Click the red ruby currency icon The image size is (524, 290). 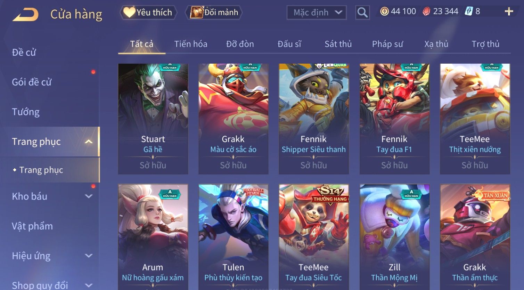coord(426,12)
